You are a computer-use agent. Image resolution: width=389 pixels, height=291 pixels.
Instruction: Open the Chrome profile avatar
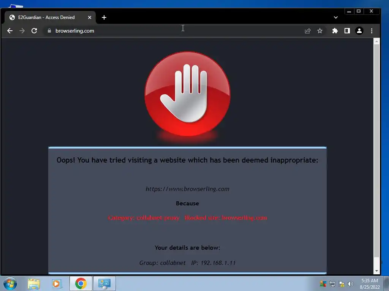pos(359,31)
